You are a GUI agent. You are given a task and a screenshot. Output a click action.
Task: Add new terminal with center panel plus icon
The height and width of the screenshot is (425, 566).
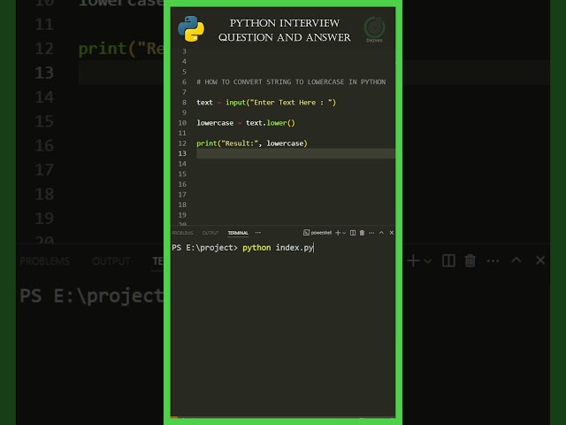(x=338, y=233)
